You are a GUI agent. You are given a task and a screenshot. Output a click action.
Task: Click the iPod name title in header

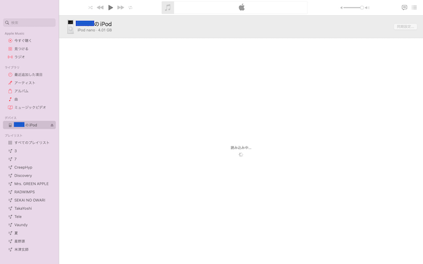(94, 24)
